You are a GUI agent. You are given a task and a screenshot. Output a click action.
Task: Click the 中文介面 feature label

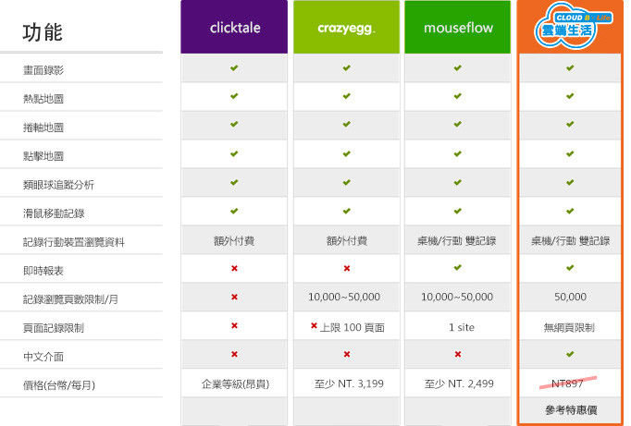tap(43, 357)
